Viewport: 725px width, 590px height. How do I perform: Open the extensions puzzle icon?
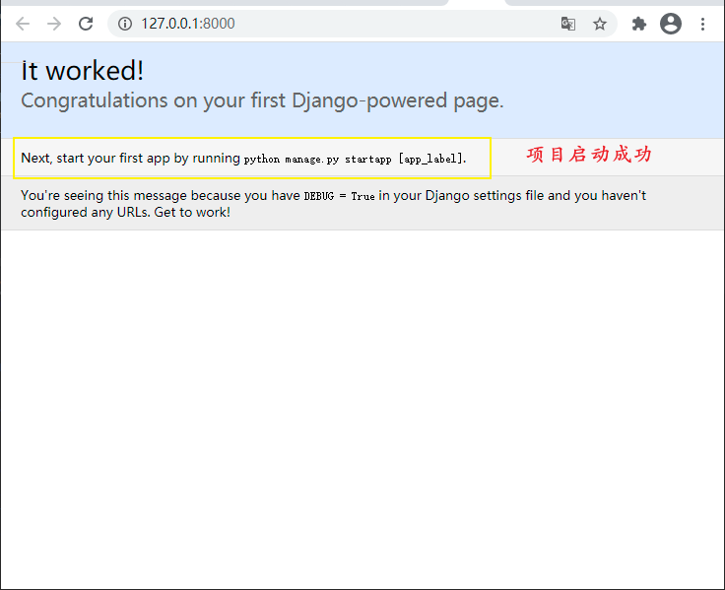point(639,24)
